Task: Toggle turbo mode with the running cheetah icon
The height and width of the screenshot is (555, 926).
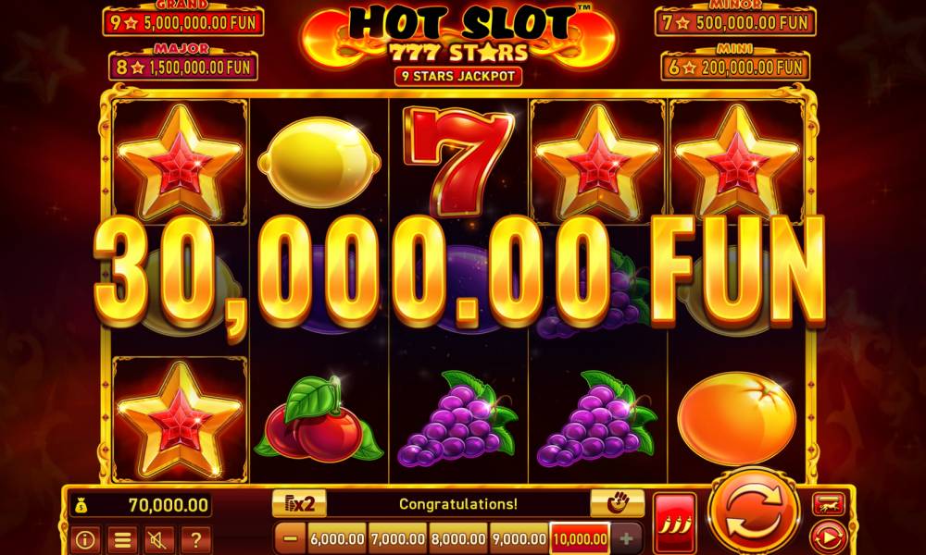Action: point(829,504)
